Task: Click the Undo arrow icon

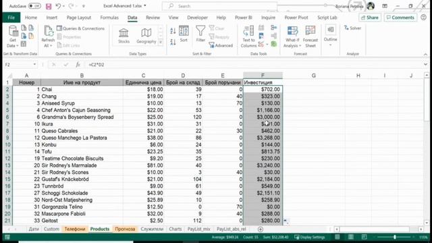Action: pyautogui.click(x=58, y=6)
